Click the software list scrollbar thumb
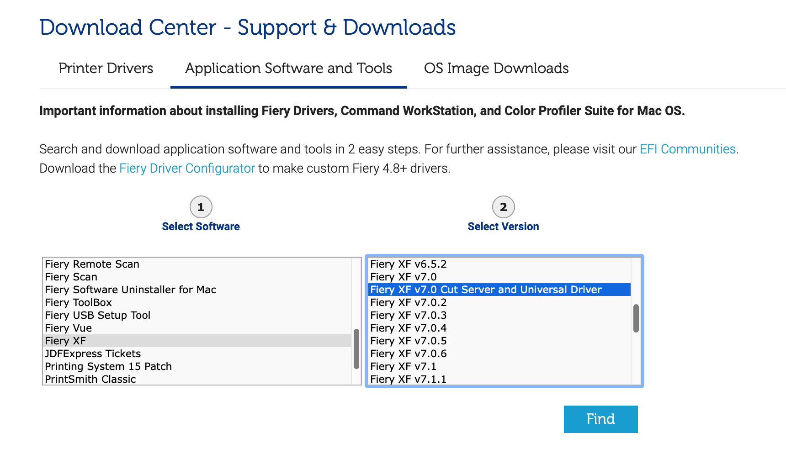The image size is (786, 454). 356,349
